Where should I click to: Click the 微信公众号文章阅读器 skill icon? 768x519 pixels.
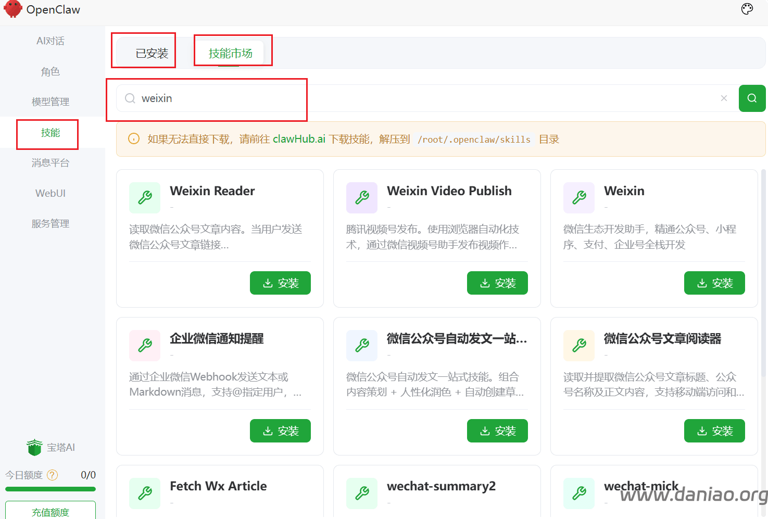pyautogui.click(x=579, y=346)
